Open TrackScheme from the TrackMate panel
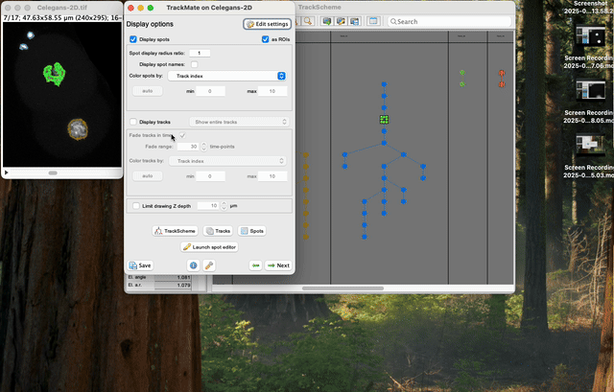 click(x=175, y=231)
